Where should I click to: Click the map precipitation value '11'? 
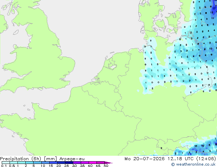(x=213, y=18)
